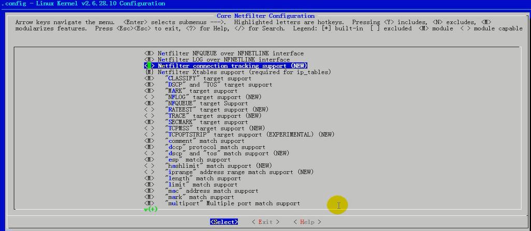Toggle the "dscp" and "tos" match state marker
The width and height of the screenshot is (531, 231).
click(x=149, y=153)
